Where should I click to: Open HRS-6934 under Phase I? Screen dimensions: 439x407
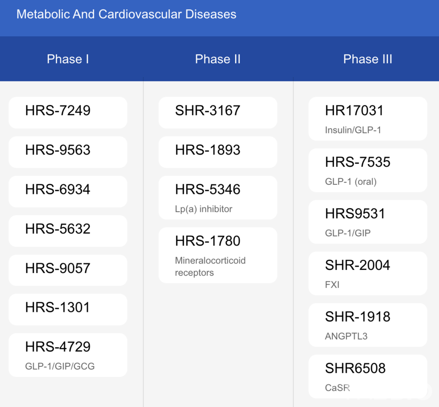click(68, 192)
